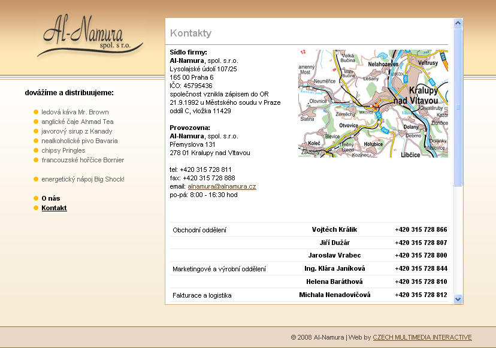Select name Ing. Klára Janíková
Image resolution: width=496 pixels, height=348 pixels.
[x=334, y=268]
